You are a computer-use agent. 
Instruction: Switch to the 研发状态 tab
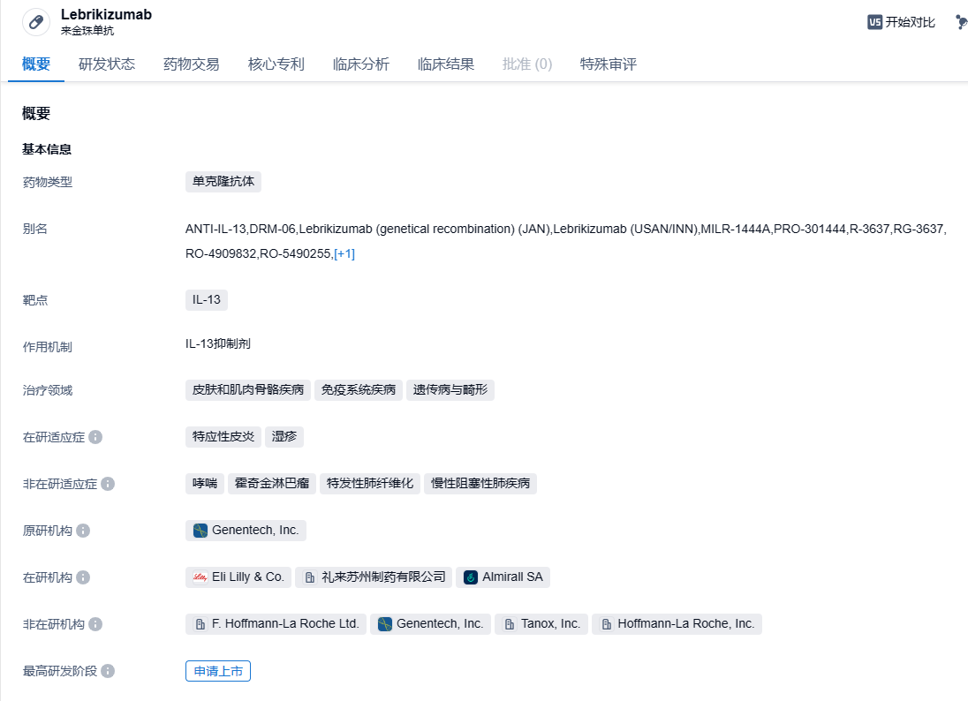pyautogui.click(x=107, y=64)
